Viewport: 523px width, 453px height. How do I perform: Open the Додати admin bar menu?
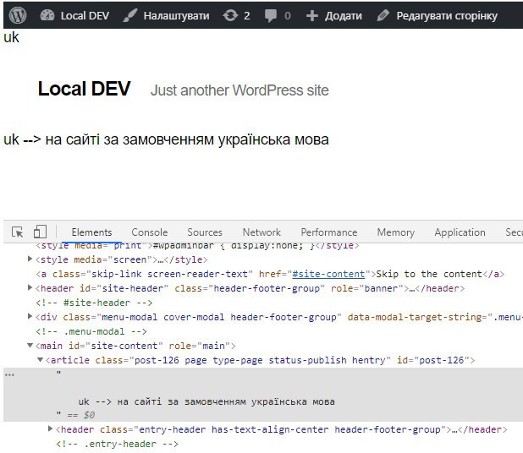point(344,16)
